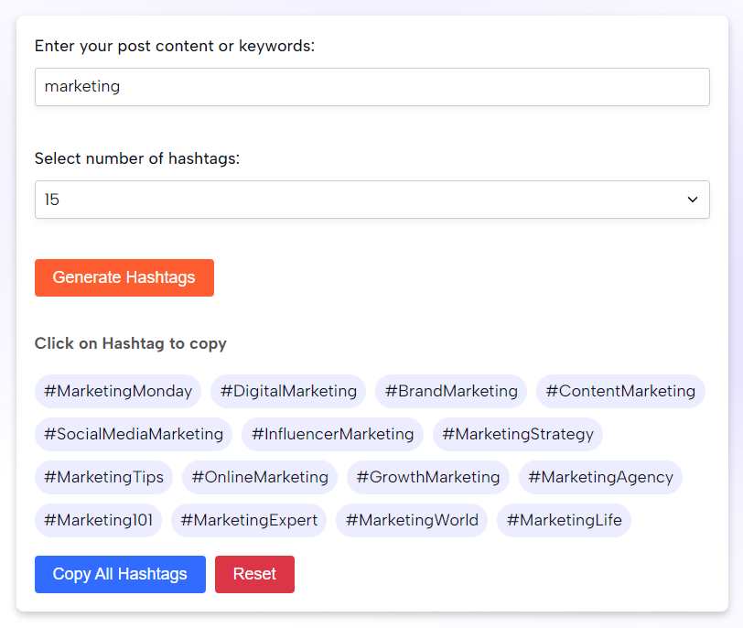The image size is (743, 628).
Task: Copy the #MarketingTips hashtag
Action: [103, 477]
